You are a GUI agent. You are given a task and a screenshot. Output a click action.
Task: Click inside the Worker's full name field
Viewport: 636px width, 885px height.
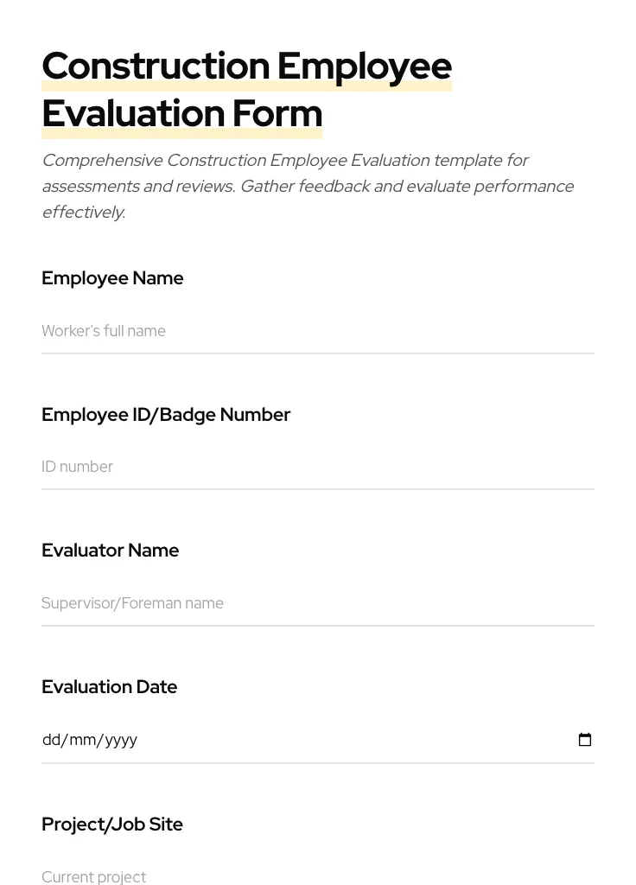click(259, 331)
